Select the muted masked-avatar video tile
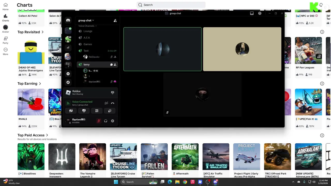 pyautogui.click(x=202, y=95)
